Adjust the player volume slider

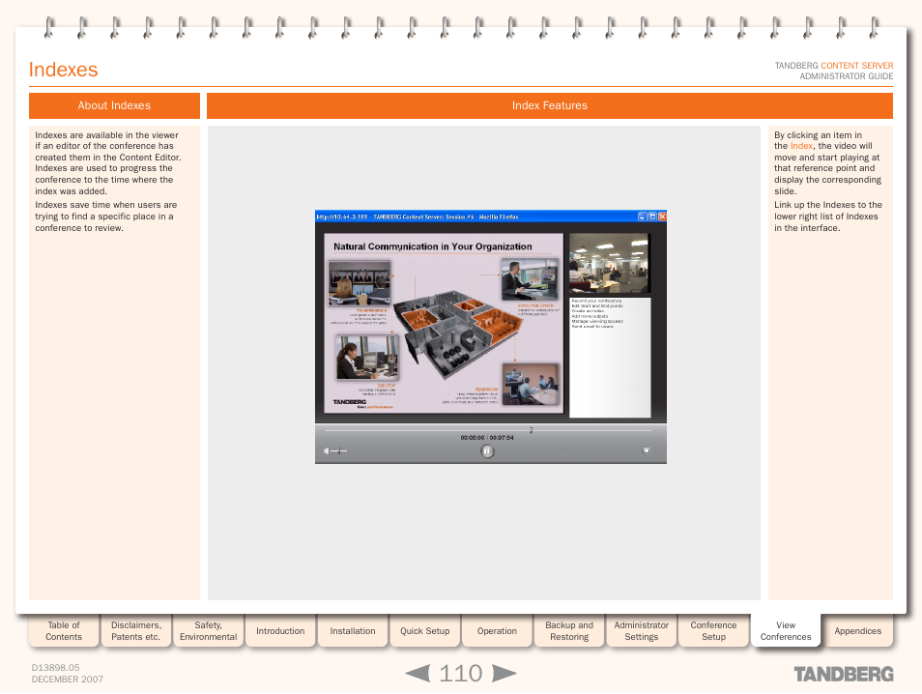pyautogui.click(x=338, y=451)
